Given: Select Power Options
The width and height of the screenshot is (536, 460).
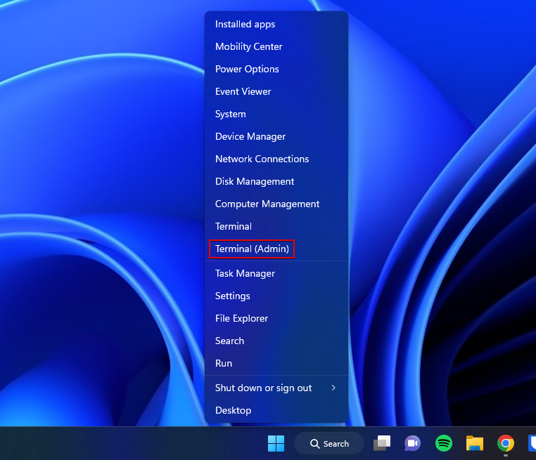Looking at the screenshot, I should pyautogui.click(x=276, y=70).
